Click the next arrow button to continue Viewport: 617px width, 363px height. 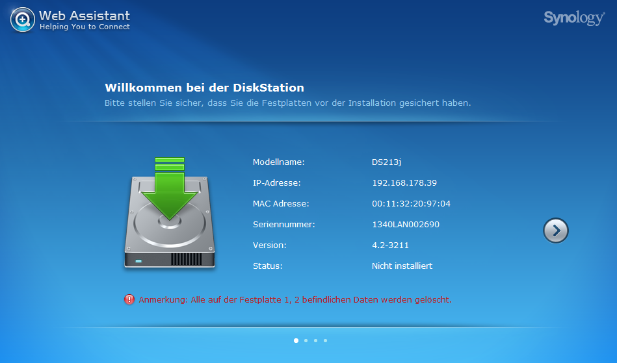556,231
